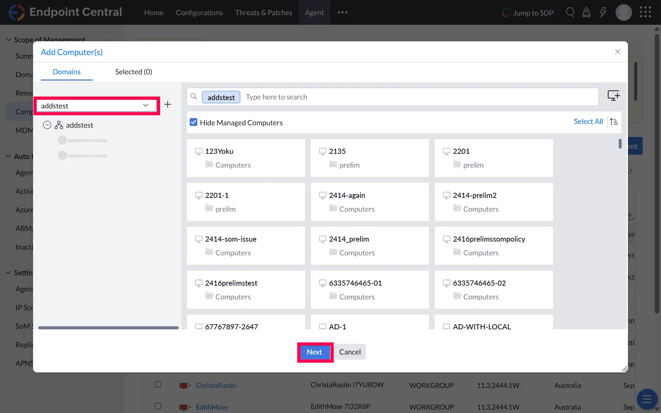661x413 pixels.
Task: Click the flag icon beside ChristaRustin
Action: pyautogui.click(x=183, y=386)
